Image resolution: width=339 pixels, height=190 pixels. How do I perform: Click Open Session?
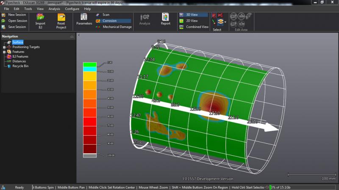tap(17, 21)
